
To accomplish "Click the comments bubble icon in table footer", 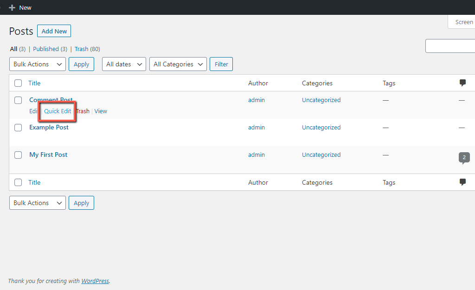I will click(x=462, y=182).
